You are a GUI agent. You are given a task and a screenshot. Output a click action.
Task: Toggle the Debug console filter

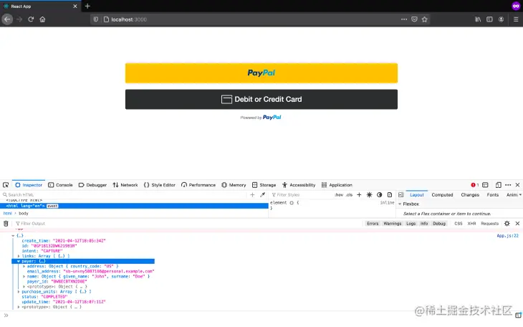pyautogui.click(x=439, y=224)
